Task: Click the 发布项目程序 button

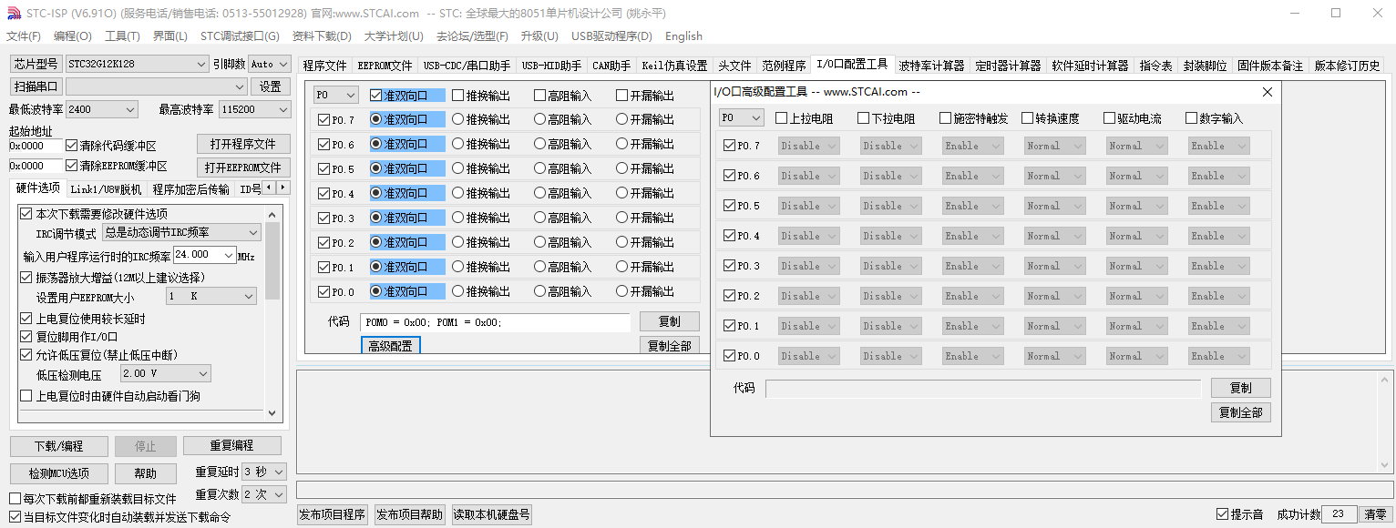Action: point(333,514)
